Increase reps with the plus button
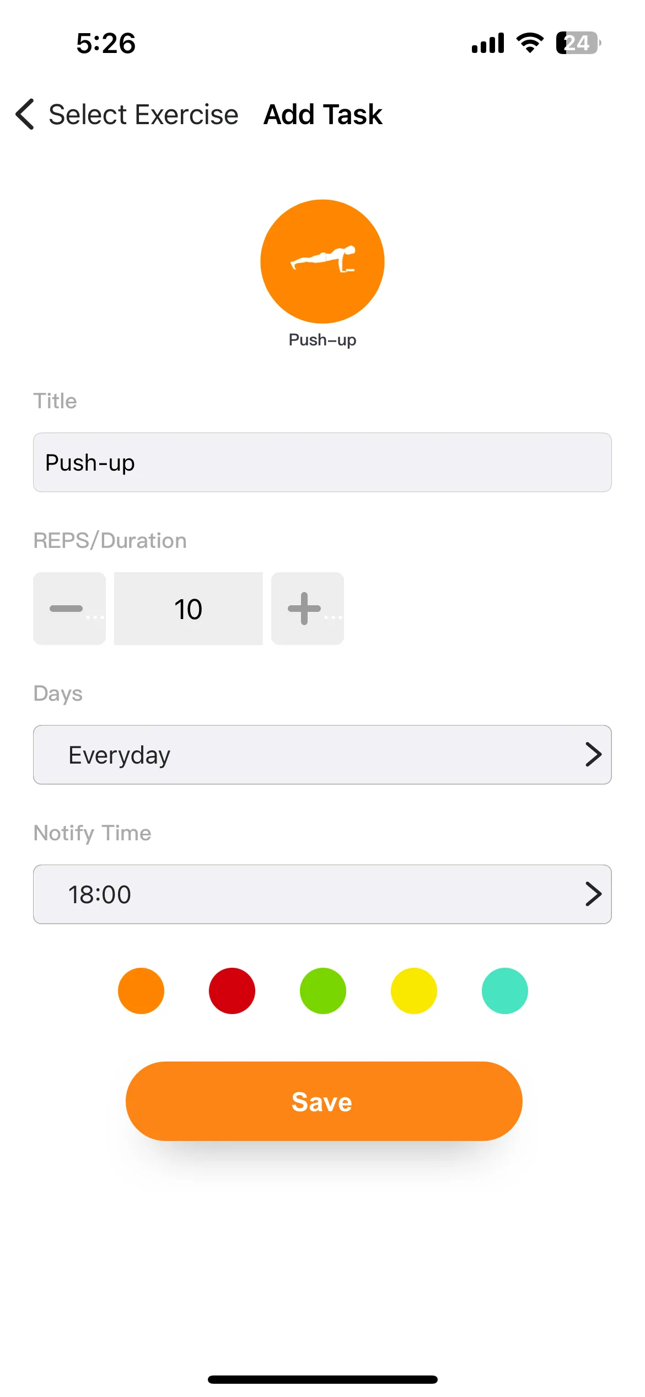The width and height of the screenshot is (645, 1397). click(x=308, y=609)
